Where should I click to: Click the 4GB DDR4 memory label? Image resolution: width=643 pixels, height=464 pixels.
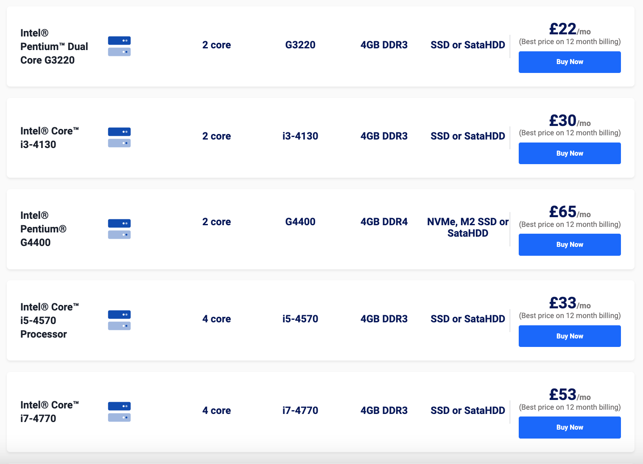pos(384,222)
